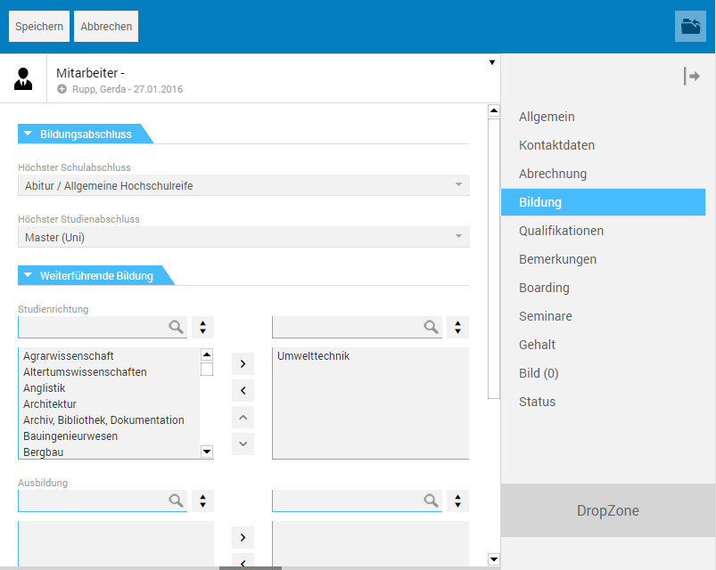Open the Kontaktdaten tab

point(556,145)
